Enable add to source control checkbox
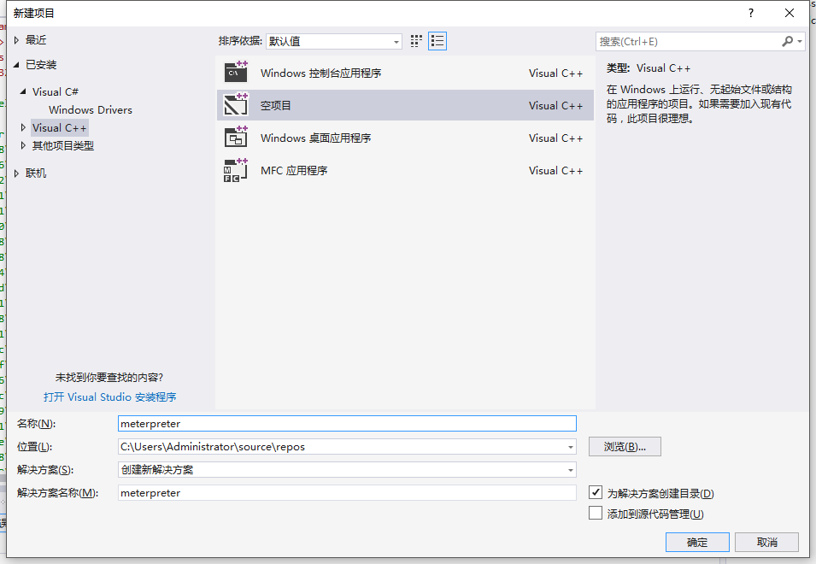Screen dimensions: 816x564 596,513
